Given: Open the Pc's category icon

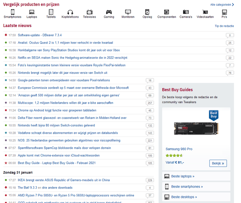Looking at the screenshot, I should 224,12.
